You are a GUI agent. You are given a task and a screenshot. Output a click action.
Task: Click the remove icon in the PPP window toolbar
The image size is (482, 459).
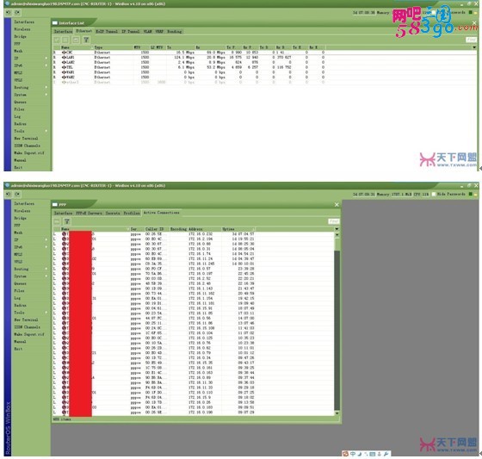pyautogui.click(x=57, y=221)
